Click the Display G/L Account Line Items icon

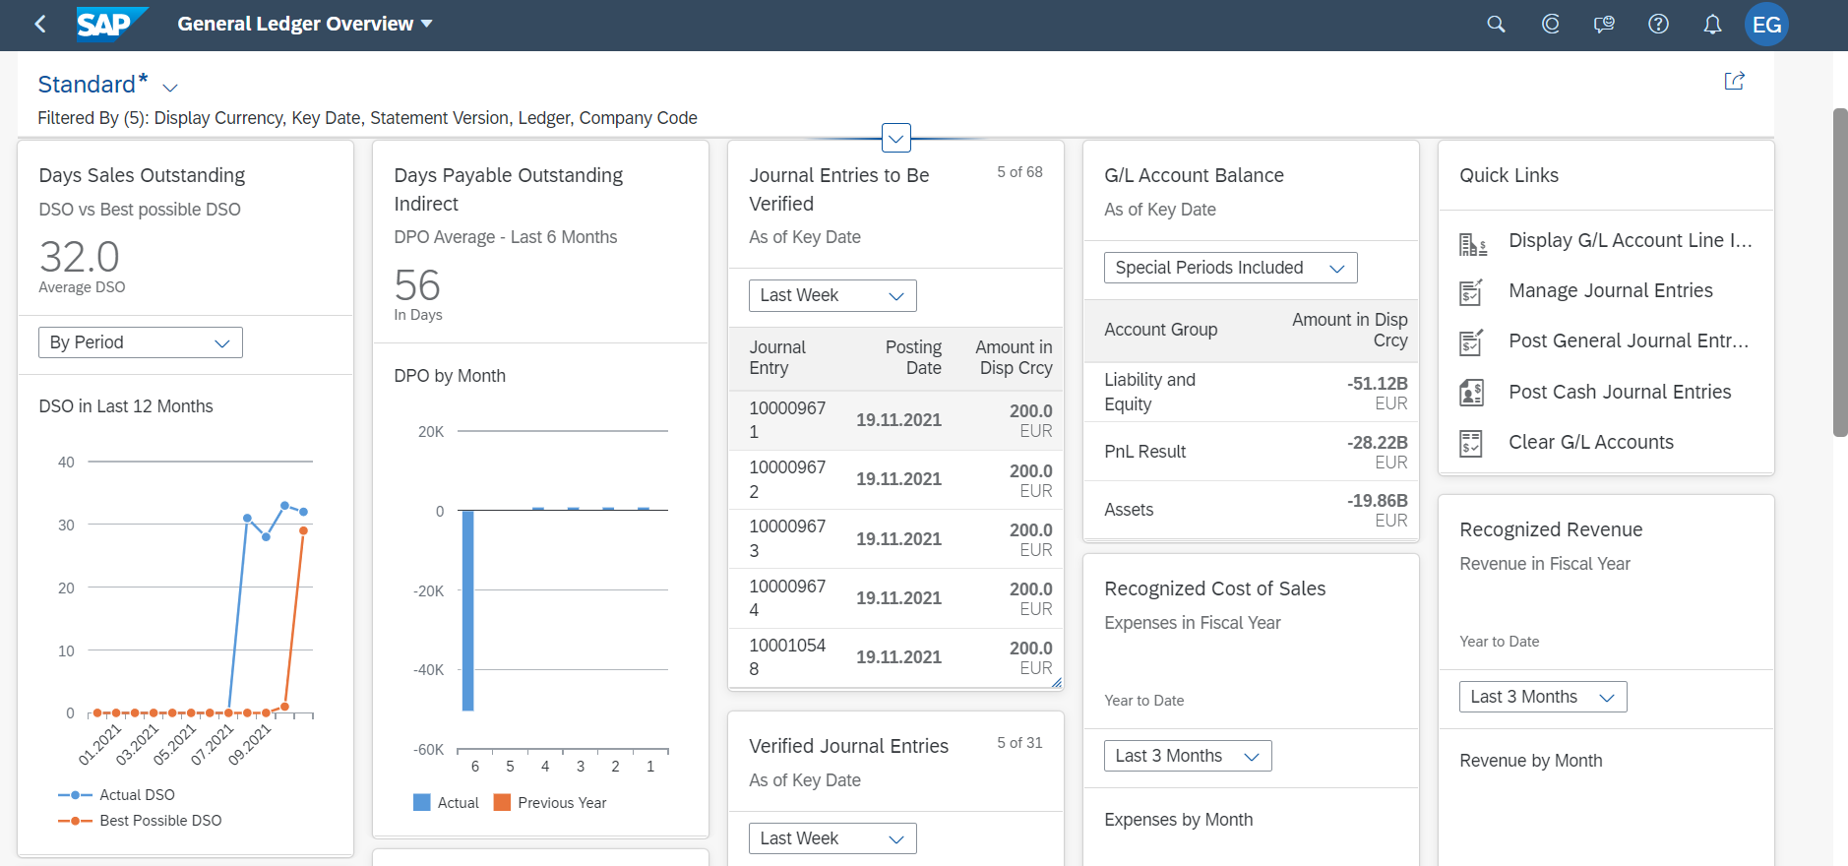[1472, 244]
